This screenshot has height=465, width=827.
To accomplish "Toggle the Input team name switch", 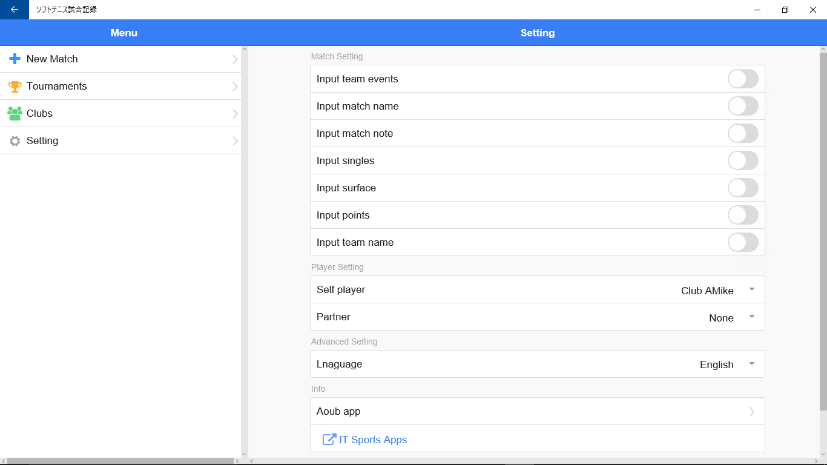I will [x=743, y=242].
